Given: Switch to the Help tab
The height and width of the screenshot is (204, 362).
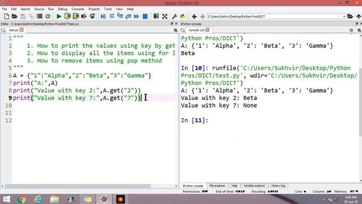Looking at the screenshot, I should (x=234, y=186).
